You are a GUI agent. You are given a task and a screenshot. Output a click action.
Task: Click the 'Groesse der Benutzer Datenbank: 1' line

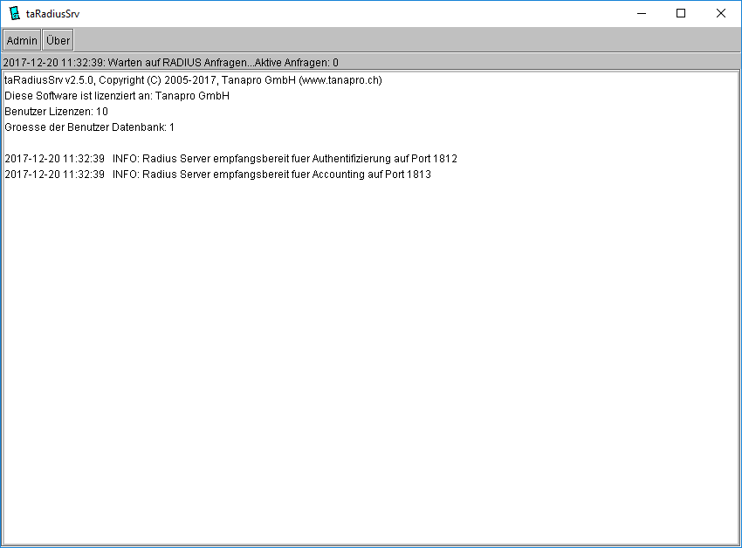coord(89,127)
